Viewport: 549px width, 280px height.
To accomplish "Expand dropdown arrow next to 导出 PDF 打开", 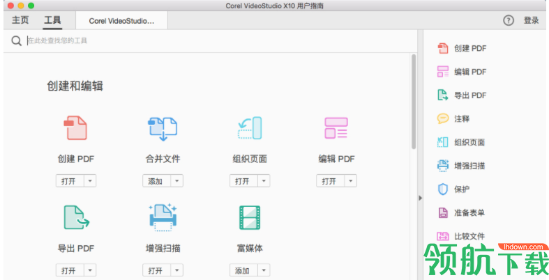I will click(x=90, y=270).
